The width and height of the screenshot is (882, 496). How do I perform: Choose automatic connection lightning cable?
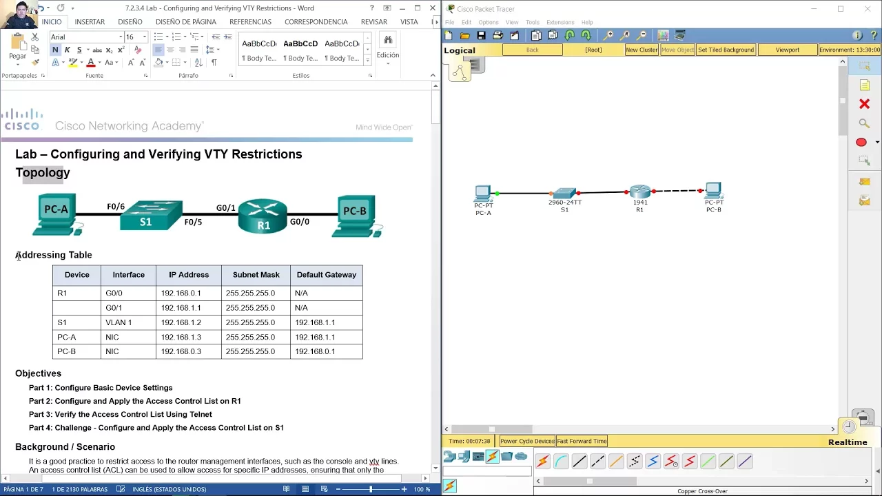point(542,462)
